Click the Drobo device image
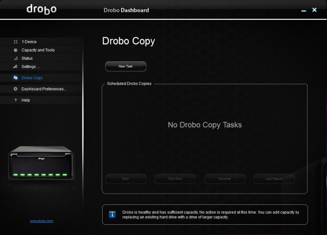327x235 pixels. [x=41, y=162]
